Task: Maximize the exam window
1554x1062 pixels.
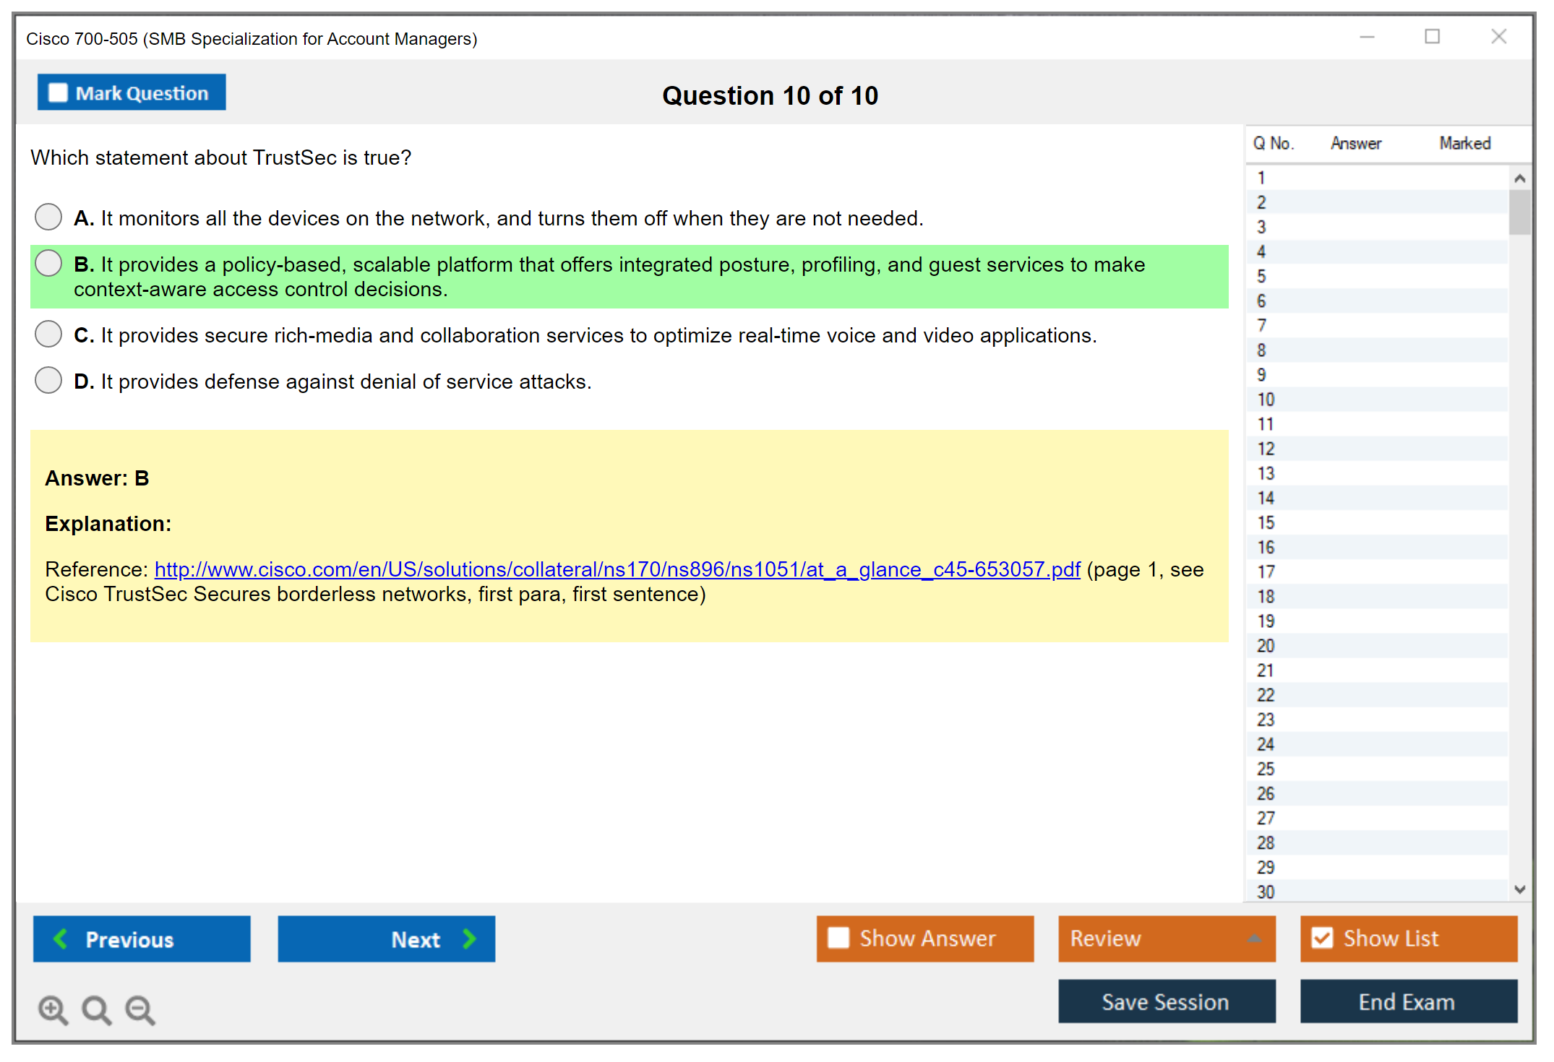Action: pos(1432,37)
